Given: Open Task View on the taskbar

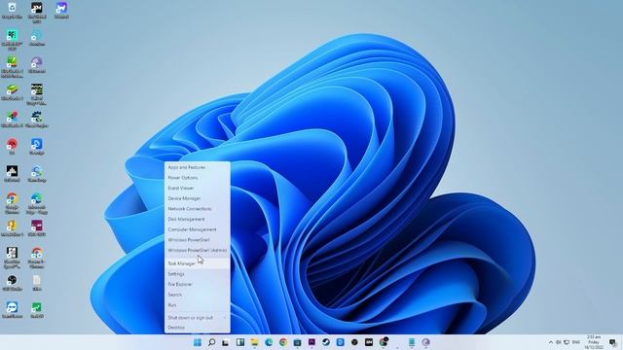Looking at the screenshot, I should 226,342.
